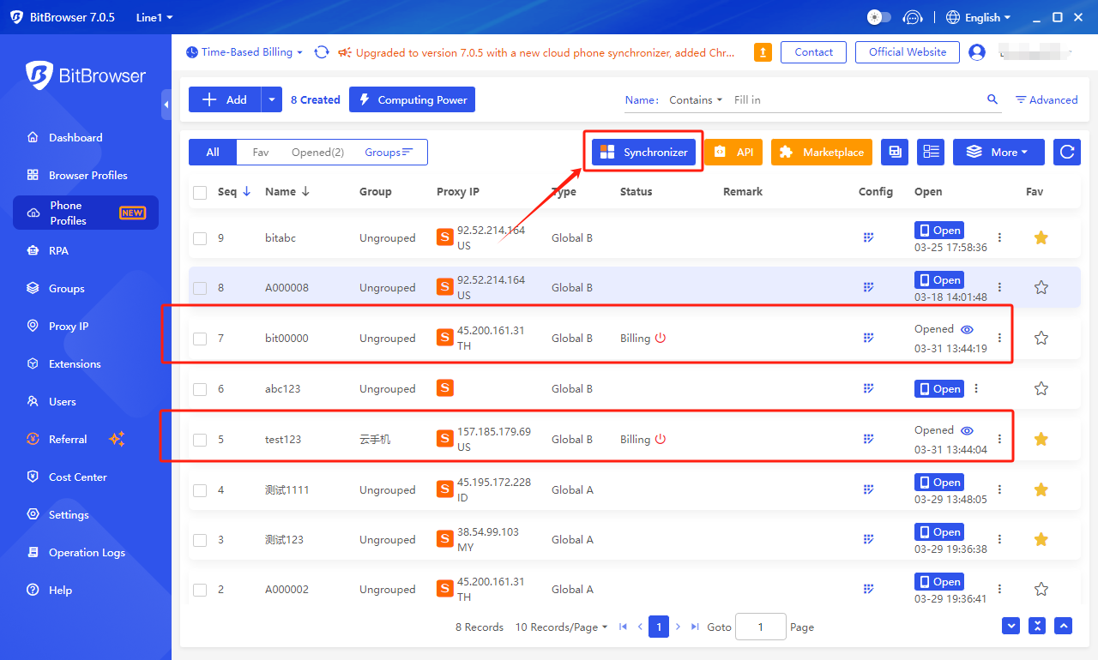Click the Goto page number field

(760, 627)
